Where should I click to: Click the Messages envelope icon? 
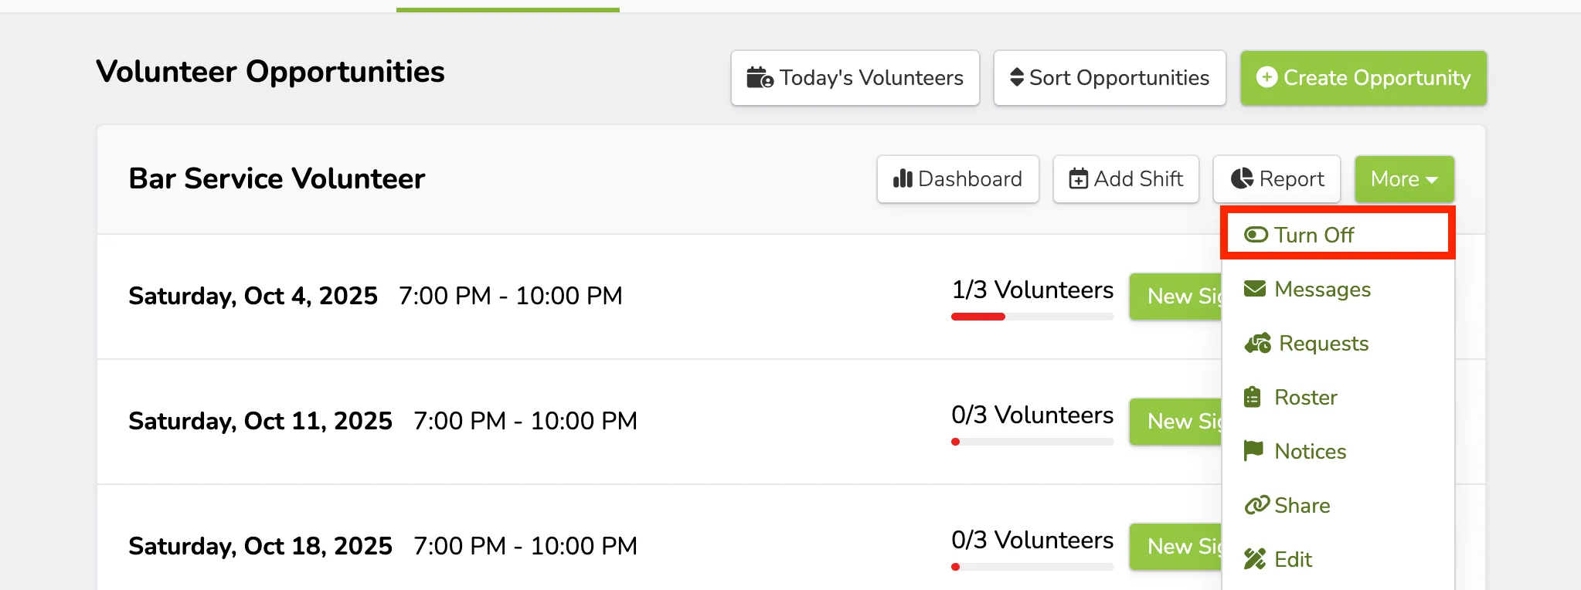[x=1255, y=289]
